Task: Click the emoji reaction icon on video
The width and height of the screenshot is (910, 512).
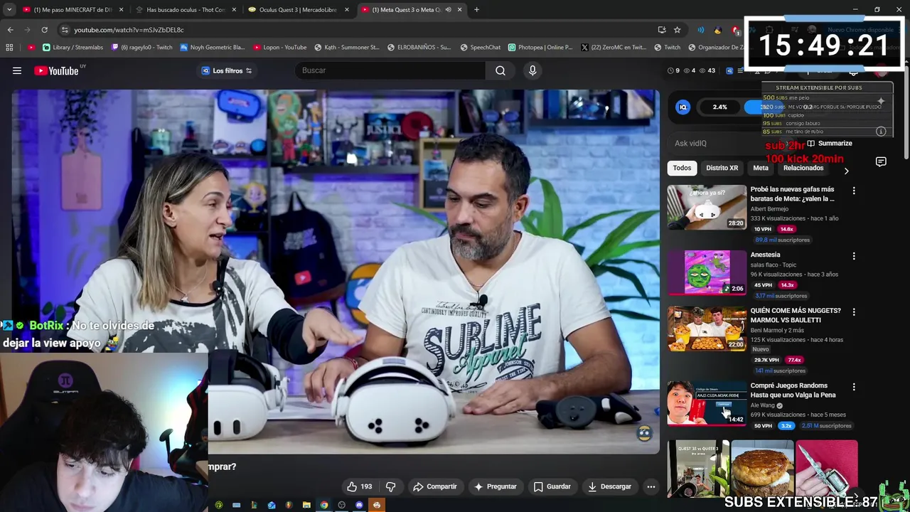Action: point(644,433)
